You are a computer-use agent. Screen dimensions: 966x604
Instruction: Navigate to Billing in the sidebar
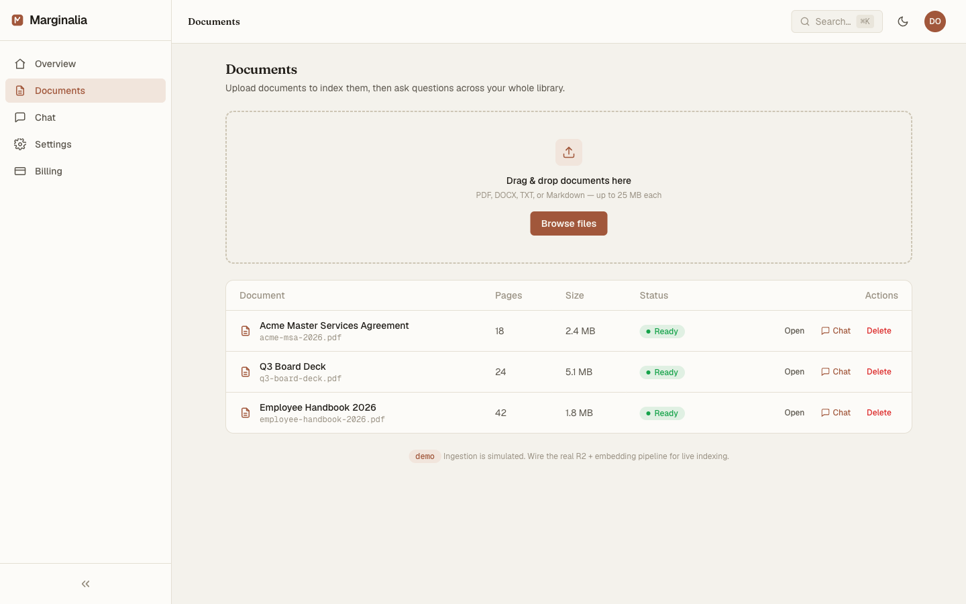pos(85,171)
